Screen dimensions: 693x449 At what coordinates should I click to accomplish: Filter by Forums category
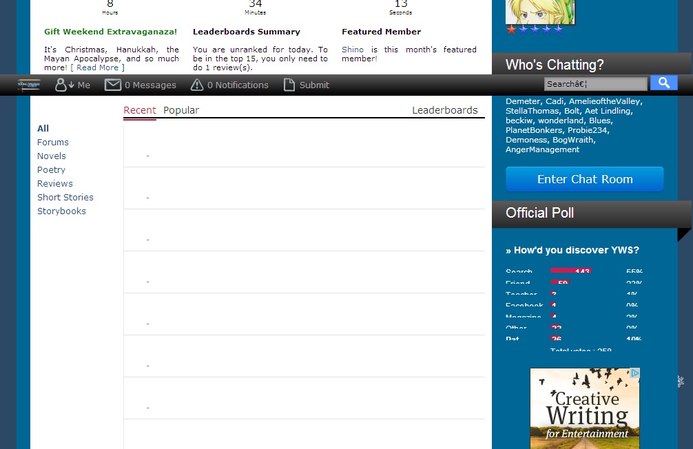coord(53,143)
